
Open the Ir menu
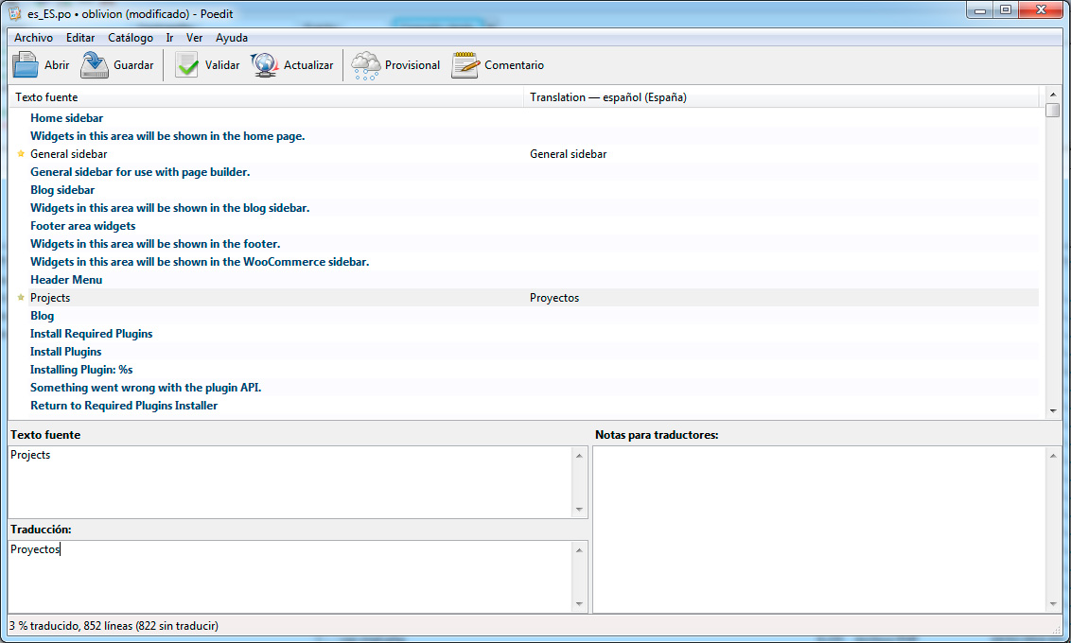(169, 38)
